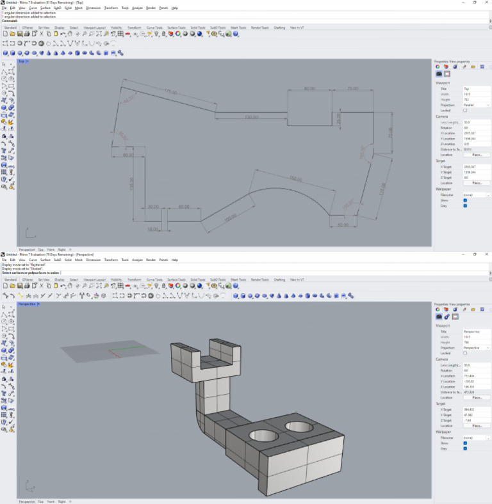Switch to Solid Tools tab in Perspective window
The image size is (492, 504).
pos(198,280)
